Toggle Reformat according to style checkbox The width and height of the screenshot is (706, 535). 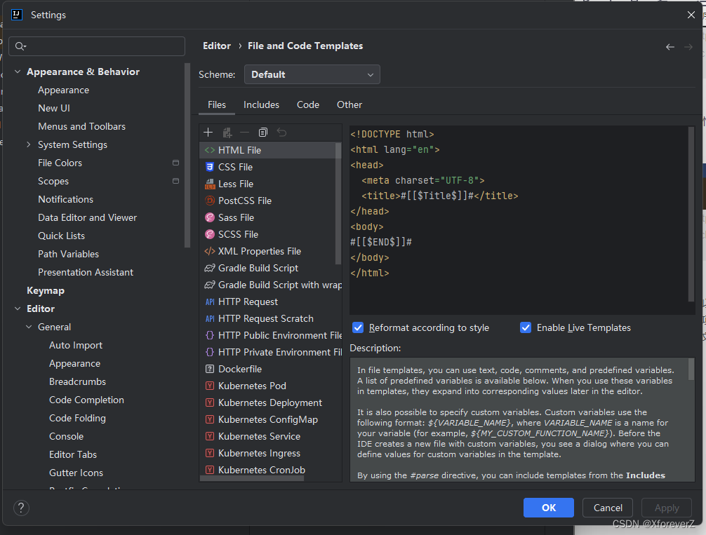click(358, 327)
